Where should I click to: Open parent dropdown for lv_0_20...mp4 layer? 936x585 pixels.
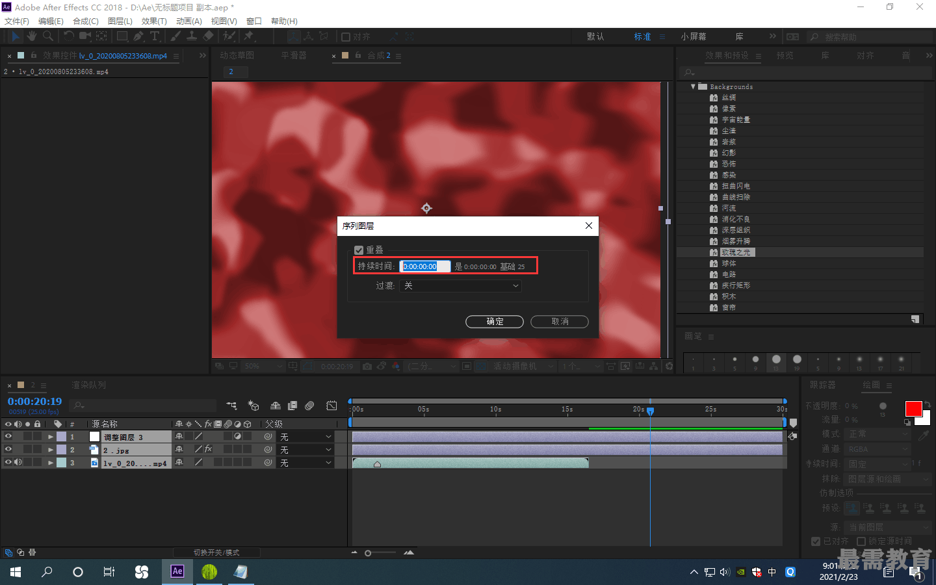click(x=305, y=463)
